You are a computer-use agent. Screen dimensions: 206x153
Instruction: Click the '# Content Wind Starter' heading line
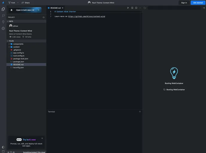pyautogui.click(x=65, y=12)
